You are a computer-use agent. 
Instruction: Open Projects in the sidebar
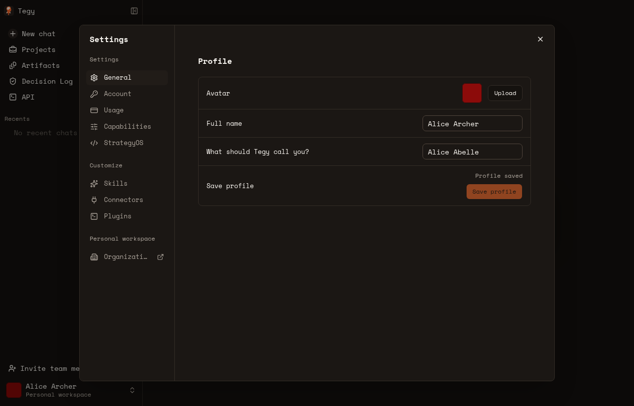tap(39, 50)
